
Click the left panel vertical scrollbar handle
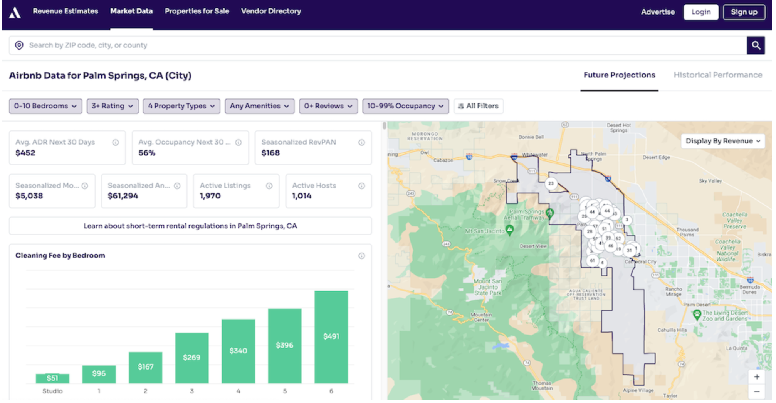click(x=384, y=126)
